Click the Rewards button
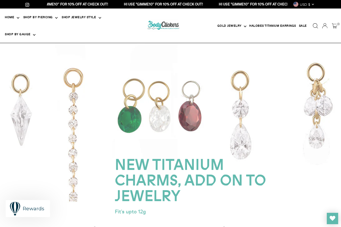This screenshot has height=227, width=341. click(x=28, y=209)
